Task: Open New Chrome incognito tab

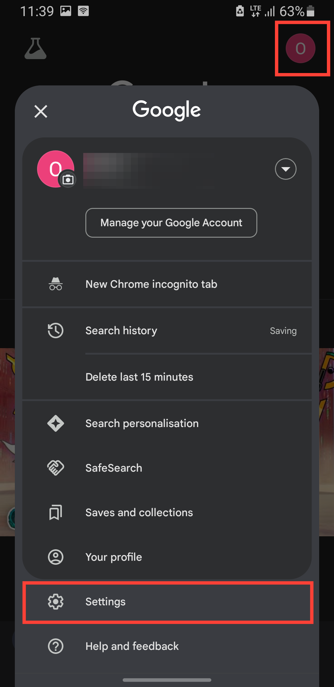Action: coord(151,284)
